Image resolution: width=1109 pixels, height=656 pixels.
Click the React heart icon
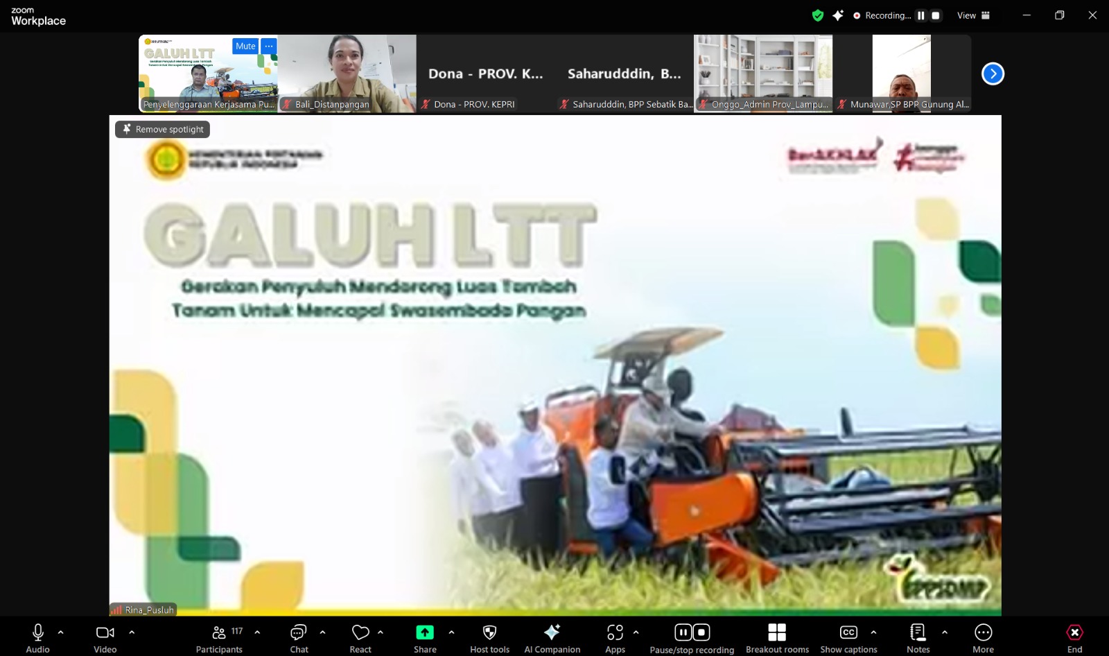click(360, 638)
